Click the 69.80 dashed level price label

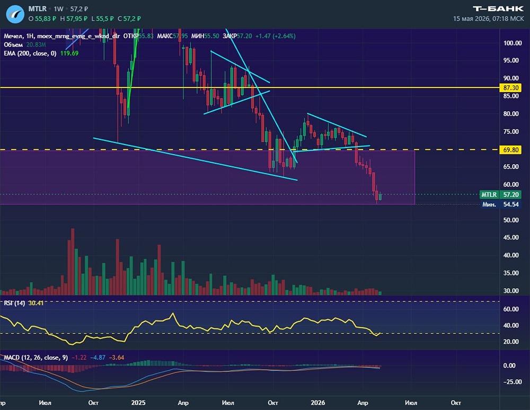pyautogui.click(x=510, y=149)
